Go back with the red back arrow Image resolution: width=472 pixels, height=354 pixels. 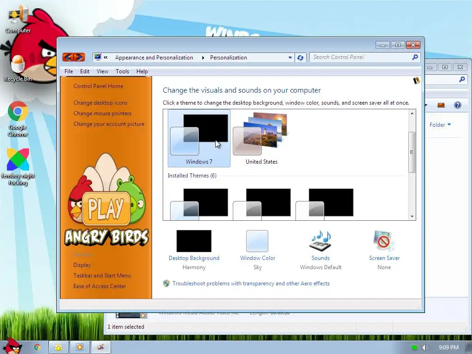coord(68,57)
